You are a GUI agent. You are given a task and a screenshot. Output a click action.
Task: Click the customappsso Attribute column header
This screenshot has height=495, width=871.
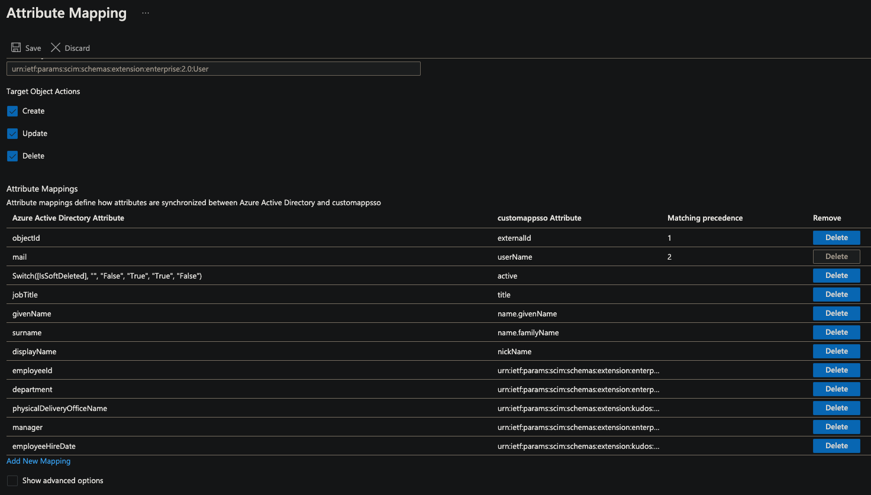540,218
